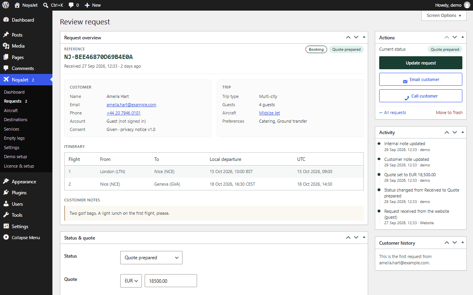This screenshot has width=473, height=295.
Task: Click the quote amount field 18500.00
Action: pyautogui.click(x=171, y=281)
